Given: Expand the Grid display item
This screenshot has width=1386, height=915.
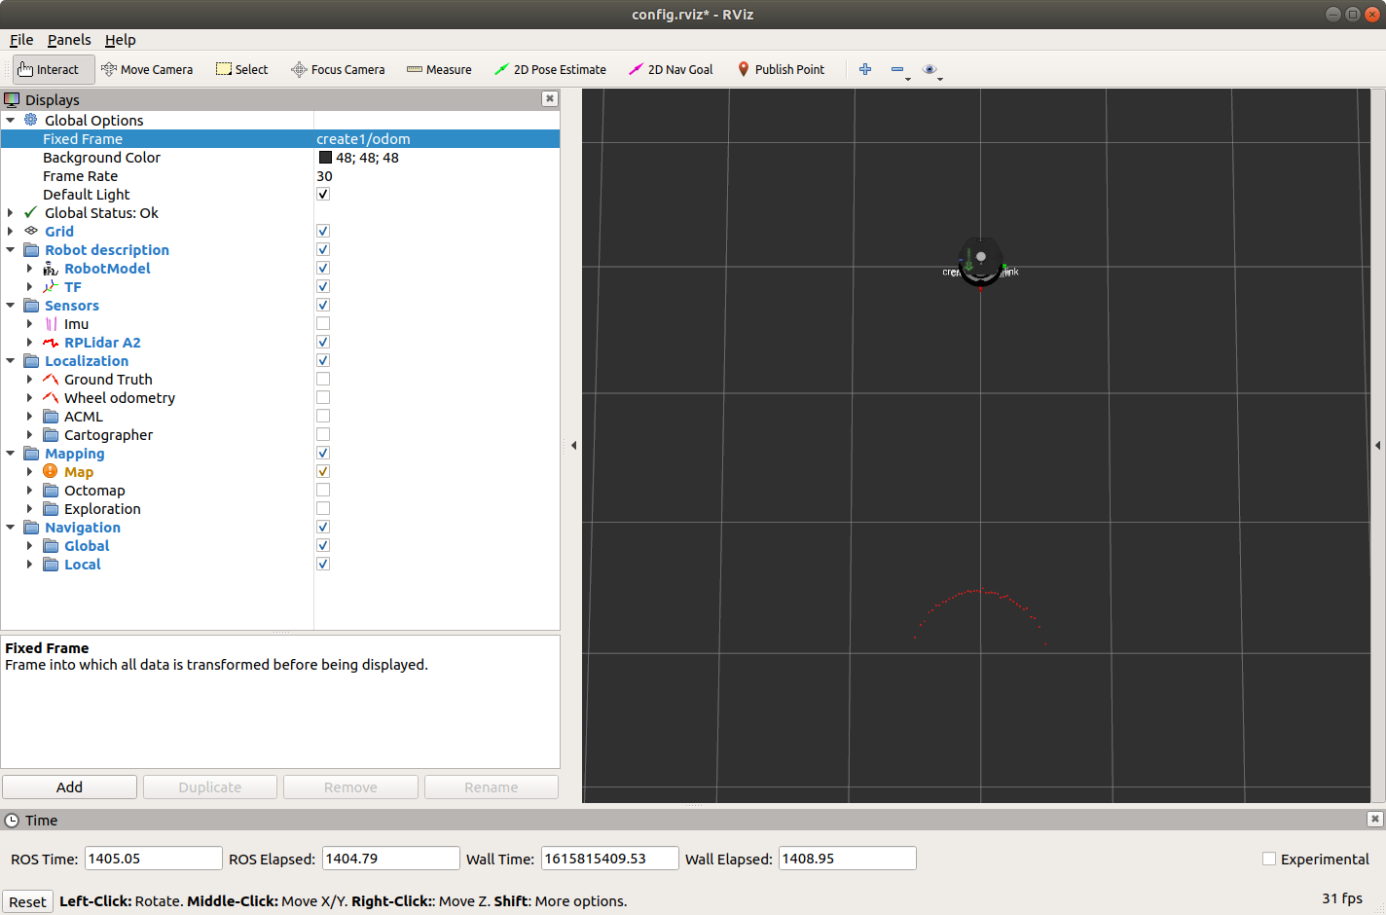Looking at the screenshot, I should 11,232.
